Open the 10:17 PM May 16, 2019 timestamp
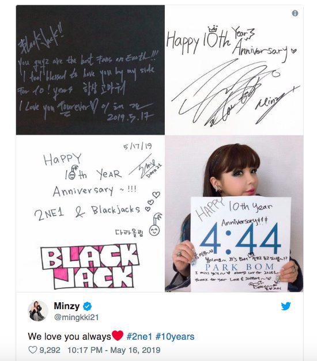 (x=114, y=350)
